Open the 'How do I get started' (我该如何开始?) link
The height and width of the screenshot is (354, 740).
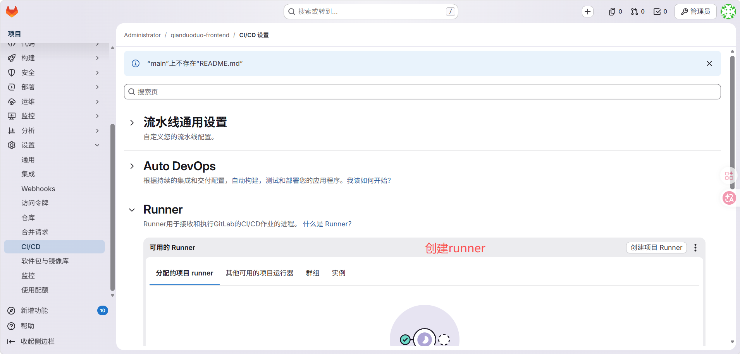tap(369, 181)
